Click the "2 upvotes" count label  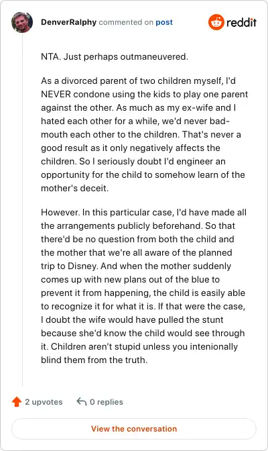(44, 402)
